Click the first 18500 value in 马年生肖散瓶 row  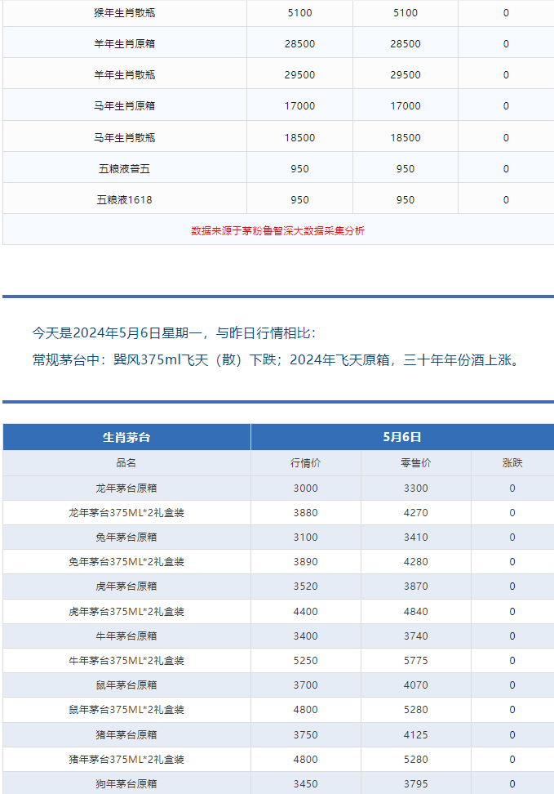point(300,138)
